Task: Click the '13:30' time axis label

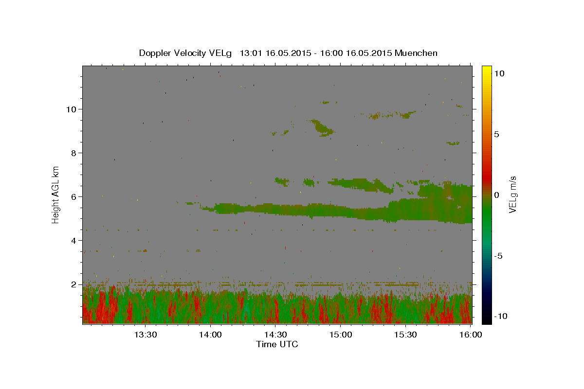Action: coord(145,335)
